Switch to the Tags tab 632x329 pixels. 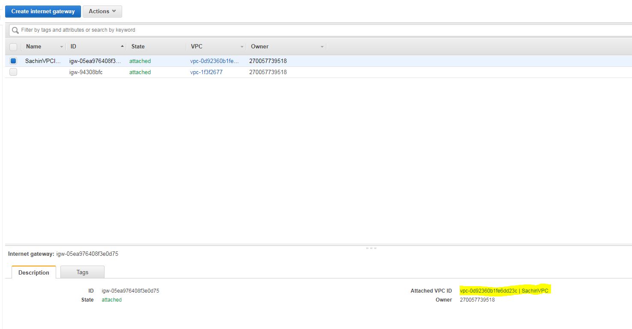(82, 272)
